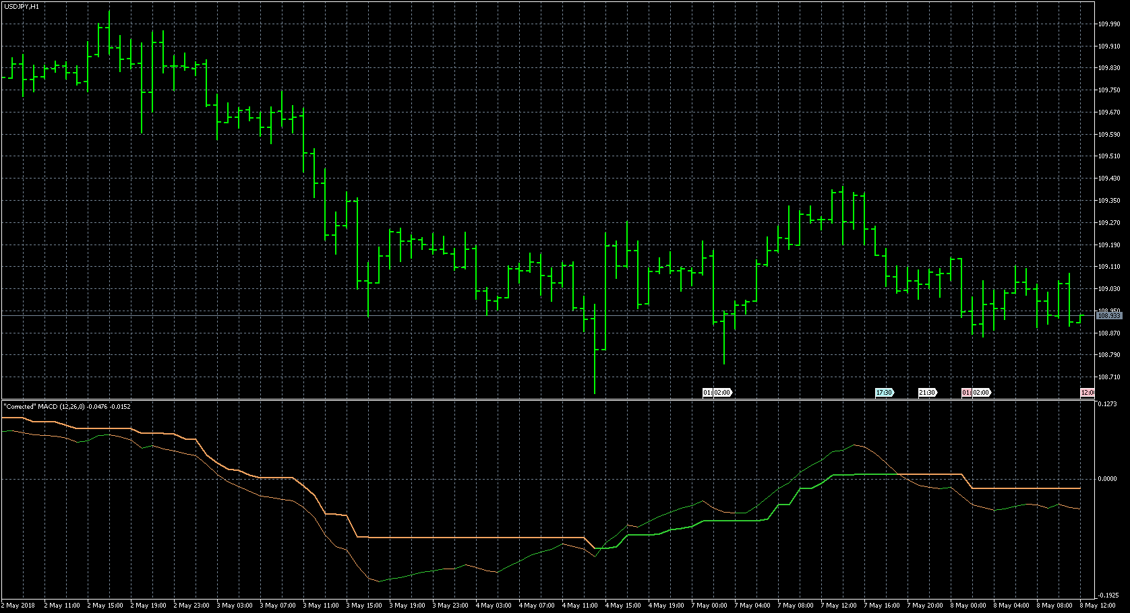The width and height of the screenshot is (1130, 613).
Task: Click the "3 May 03:00" time label
Action: (x=235, y=606)
